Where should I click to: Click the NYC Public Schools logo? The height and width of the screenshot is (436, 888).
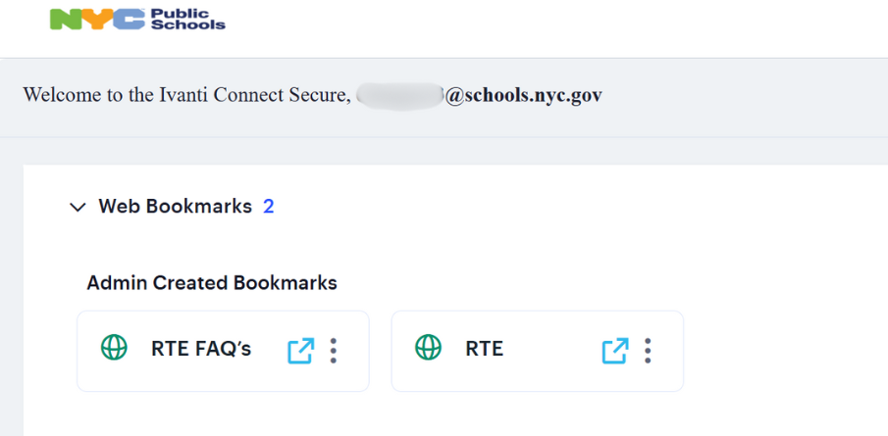tap(137, 20)
